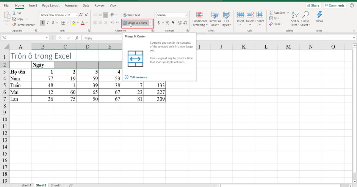Click the Increase Decimal icon
The width and height of the screenshot is (357, 187).
tap(179, 22)
